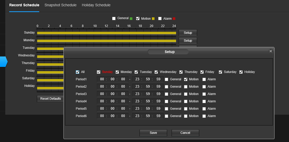Click the blue sidebar arrow indicator
The height and width of the screenshot is (142, 289).
(x=4, y=61)
